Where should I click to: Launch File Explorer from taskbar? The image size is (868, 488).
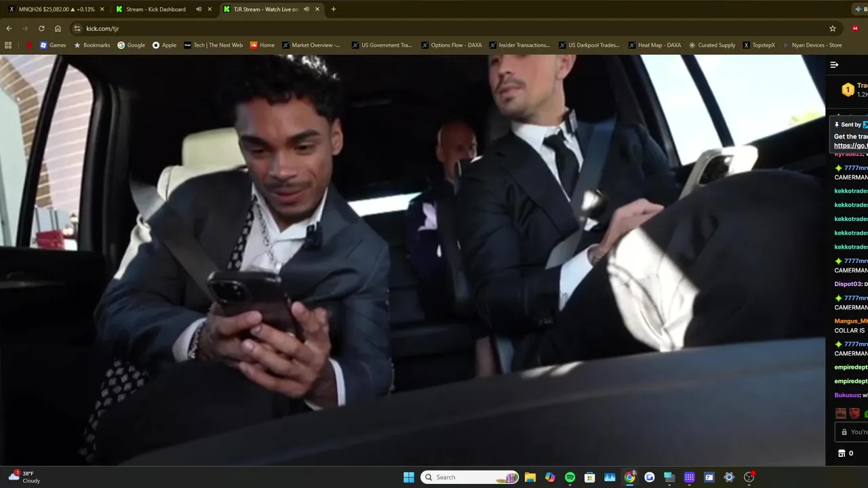[x=530, y=477]
